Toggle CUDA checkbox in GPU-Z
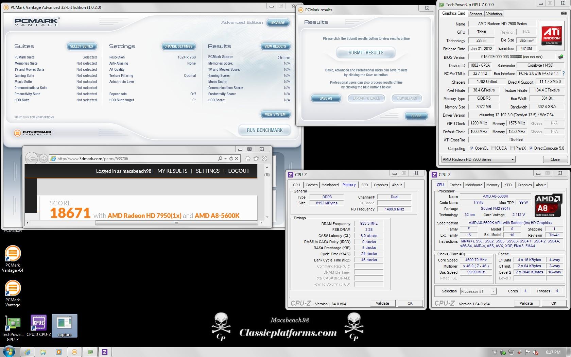The height and width of the screenshot is (357, 571). click(493, 148)
